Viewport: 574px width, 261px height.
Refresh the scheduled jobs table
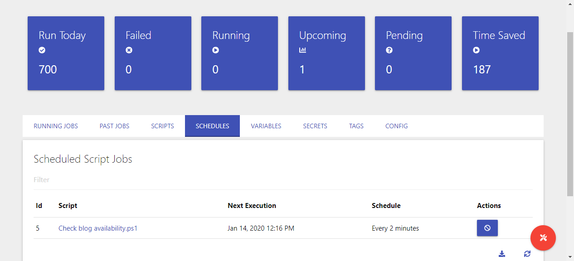(x=527, y=254)
